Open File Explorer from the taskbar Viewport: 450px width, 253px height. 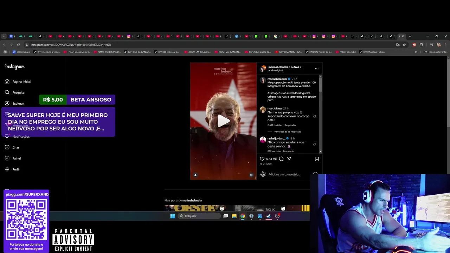234,216
